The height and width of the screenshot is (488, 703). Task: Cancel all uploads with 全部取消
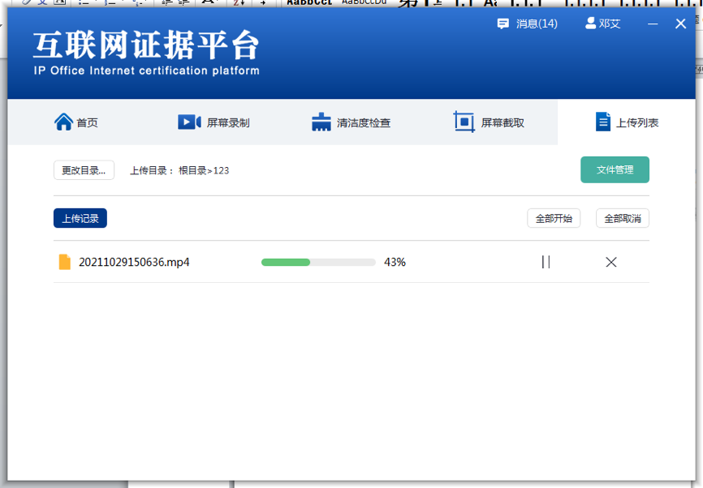click(x=623, y=218)
